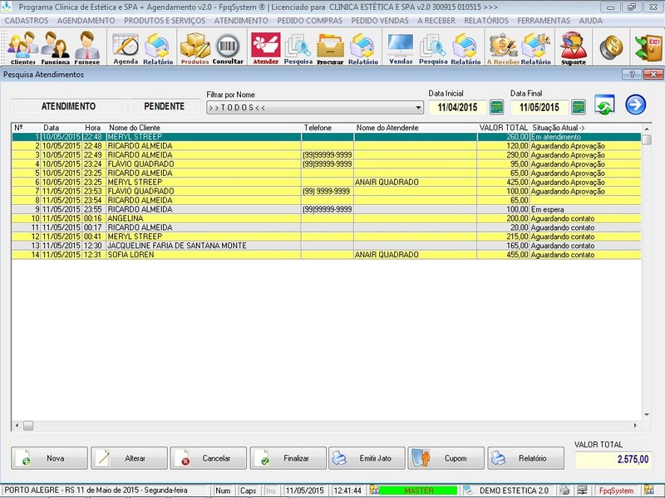The height and width of the screenshot is (498, 665).
Task: Open the A RECEBER menu
Action: pyautogui.click(x=436, y=20)
